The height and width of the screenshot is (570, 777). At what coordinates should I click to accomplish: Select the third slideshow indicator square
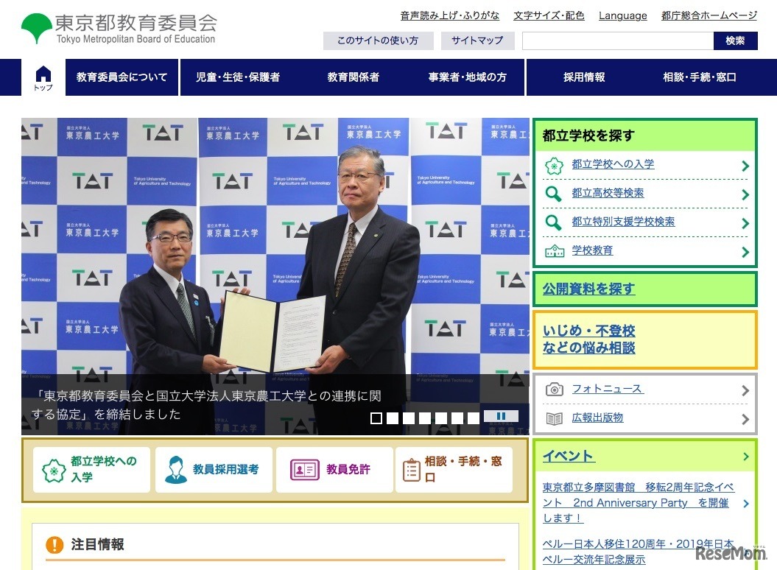409,418
